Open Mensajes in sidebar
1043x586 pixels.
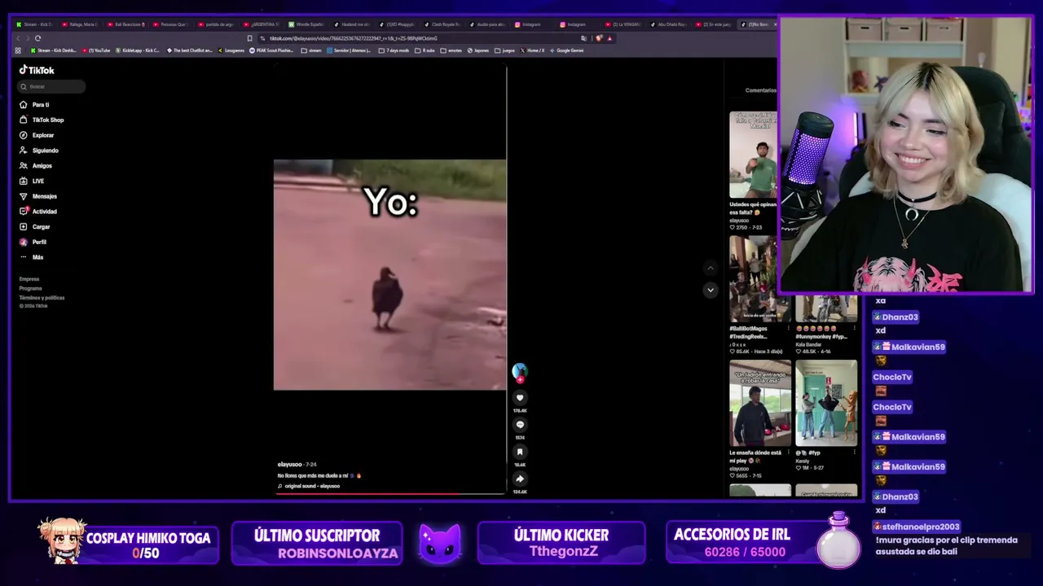[38, 196]
